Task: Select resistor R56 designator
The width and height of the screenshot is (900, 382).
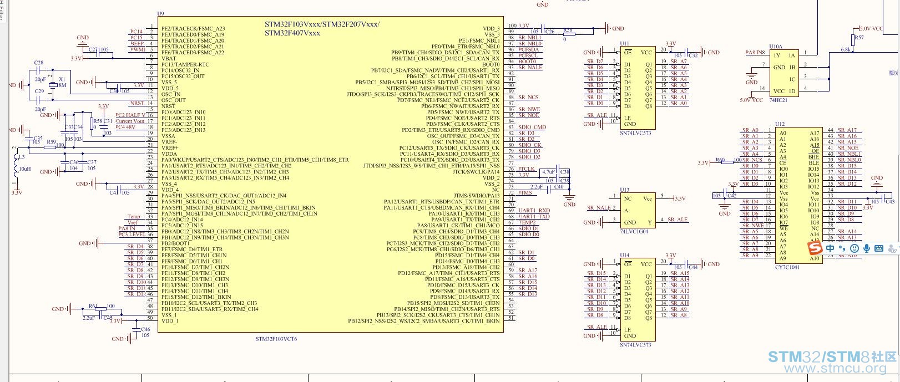Action: (568, 30)
